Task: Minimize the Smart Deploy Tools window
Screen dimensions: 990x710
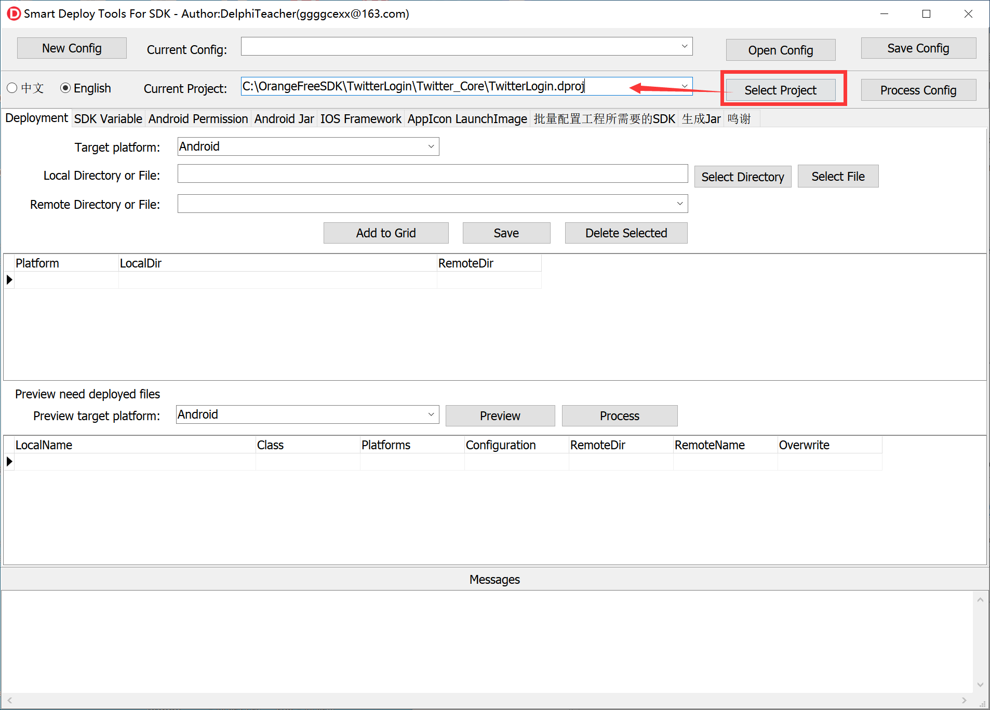Action: 884,14
